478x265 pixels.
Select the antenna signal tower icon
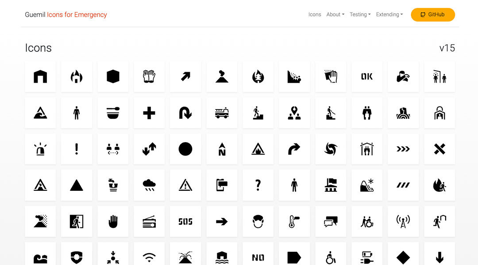point(403,222)
